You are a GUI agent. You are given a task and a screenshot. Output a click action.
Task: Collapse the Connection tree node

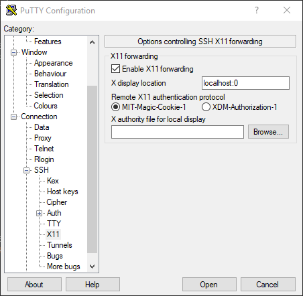pyautogui.click(x=13, y=117)
